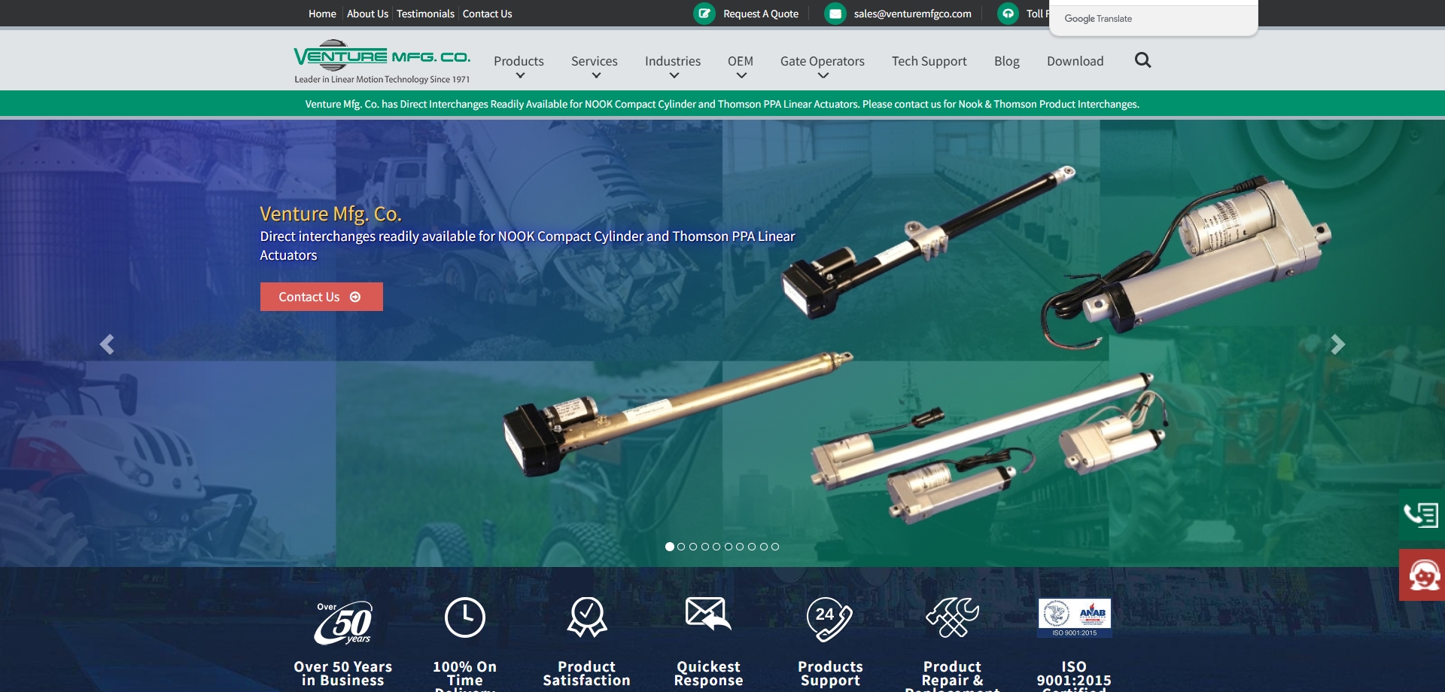Select the eighth carousel slide dot
This screenshot has height=692, width=1445.
tap(752, 547)
